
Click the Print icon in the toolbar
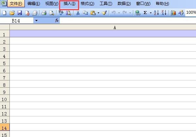click(x=44, y=13)
